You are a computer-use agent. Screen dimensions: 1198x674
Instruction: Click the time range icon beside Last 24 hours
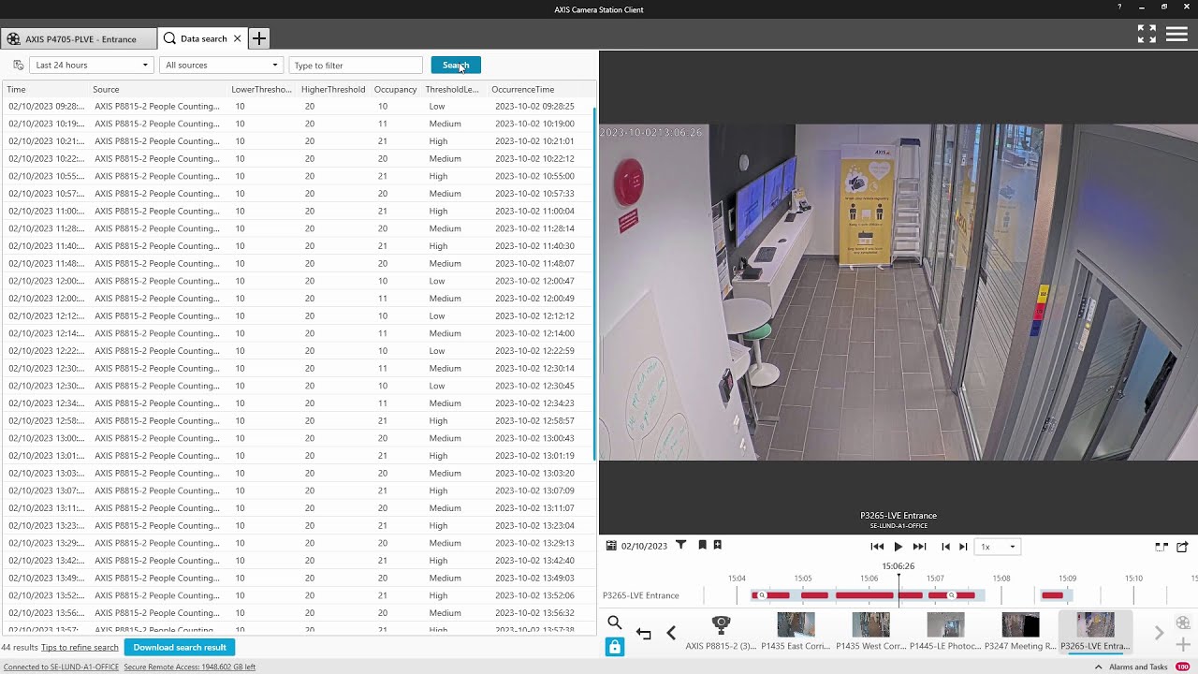tap(18, 65)
